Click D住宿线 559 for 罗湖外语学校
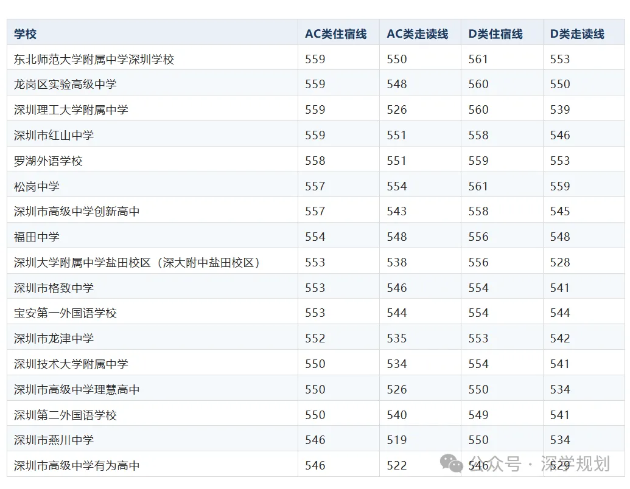 [x=478, y=161]
